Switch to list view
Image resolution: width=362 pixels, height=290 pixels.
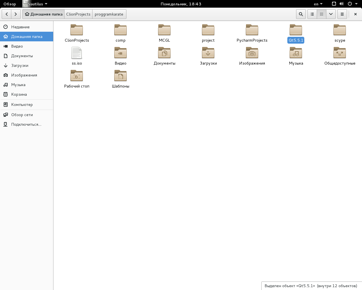point(312,14)
